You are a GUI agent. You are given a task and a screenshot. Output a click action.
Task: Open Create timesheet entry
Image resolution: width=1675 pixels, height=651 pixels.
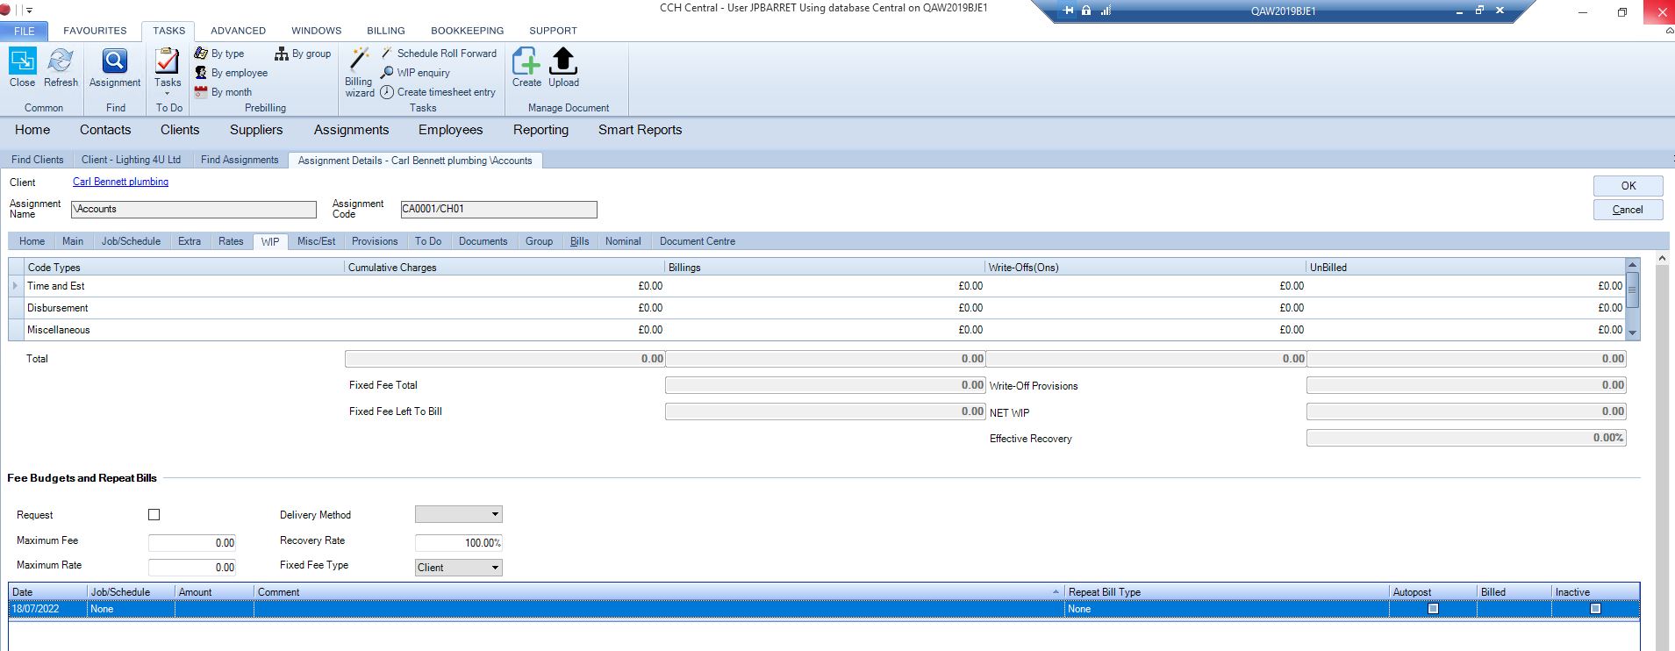tap(438, 92)
